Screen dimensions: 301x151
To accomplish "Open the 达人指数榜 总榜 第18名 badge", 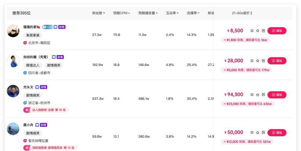I will point(46,110).
